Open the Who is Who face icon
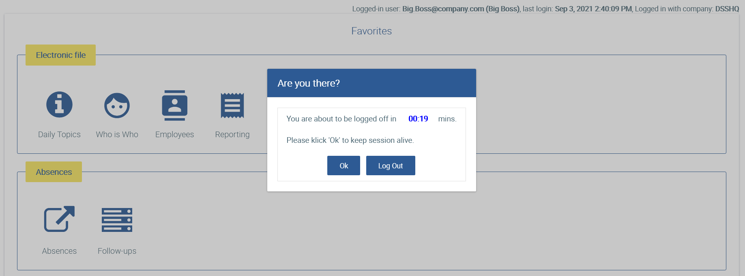This screenshot has width=745, height=276. click(x=117, y=105)
